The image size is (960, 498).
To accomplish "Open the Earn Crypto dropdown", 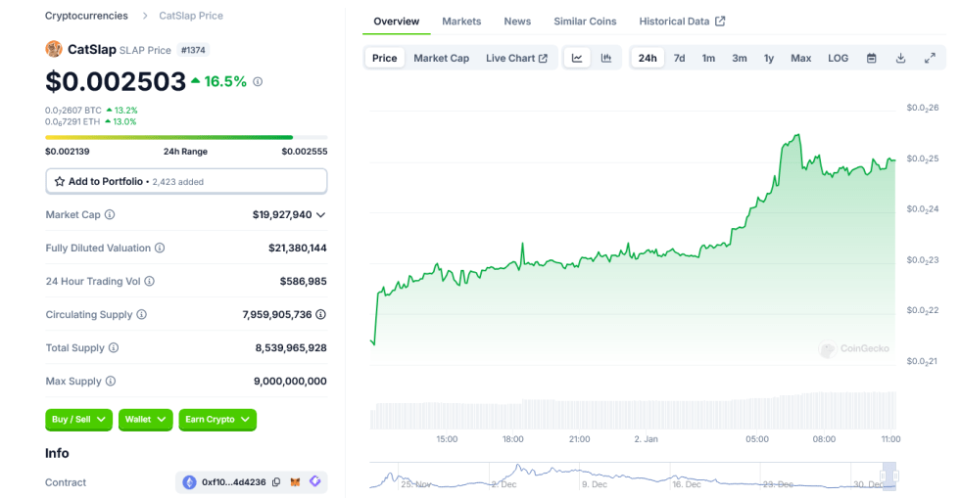I will tap(216, 420).
